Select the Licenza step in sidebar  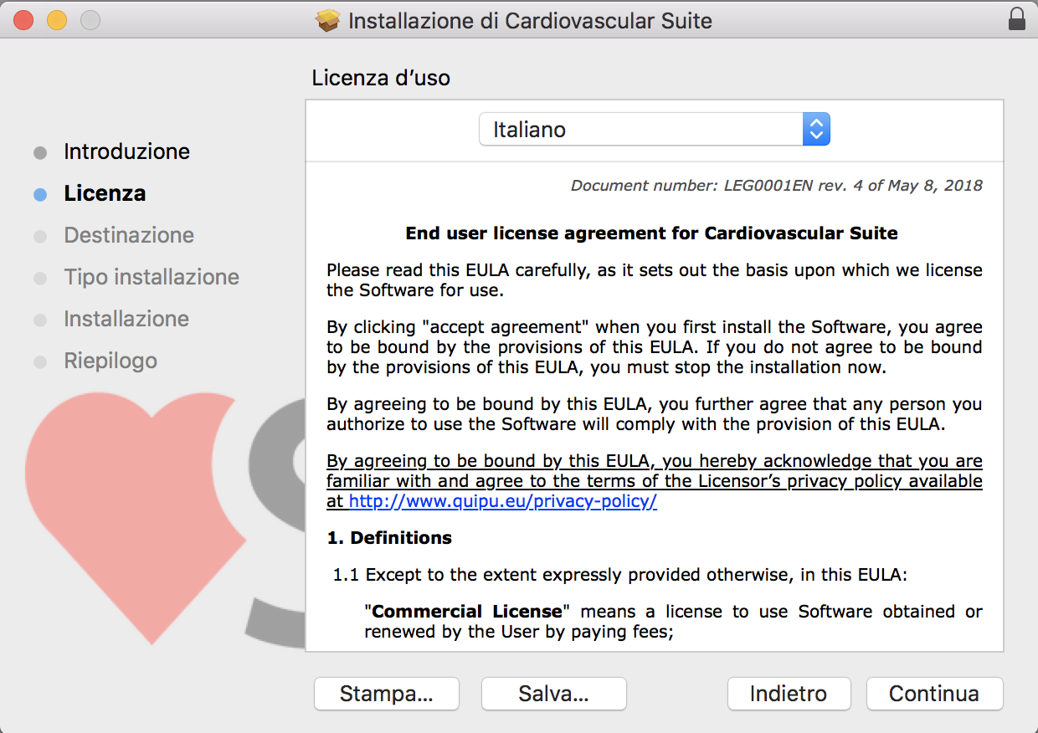tap(105, 193)
